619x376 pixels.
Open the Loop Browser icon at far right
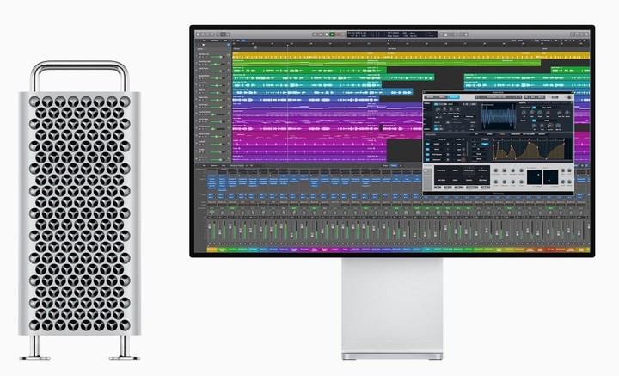[582, 34]
